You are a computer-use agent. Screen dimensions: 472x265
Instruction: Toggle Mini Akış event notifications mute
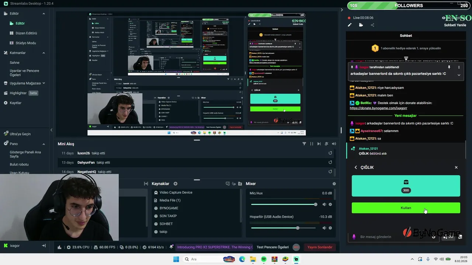point(326,144)
